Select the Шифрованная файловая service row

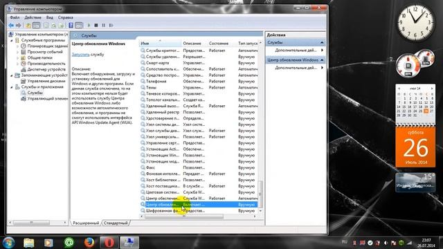click(199, 211)
